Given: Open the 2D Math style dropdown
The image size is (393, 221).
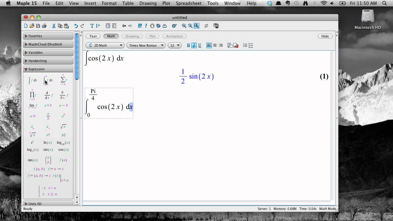Looking at the screenshot, I should point(105,45).
